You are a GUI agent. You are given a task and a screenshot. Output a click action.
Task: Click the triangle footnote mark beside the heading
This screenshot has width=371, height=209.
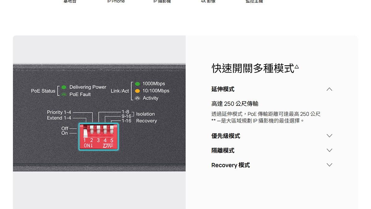pos(297,66)
